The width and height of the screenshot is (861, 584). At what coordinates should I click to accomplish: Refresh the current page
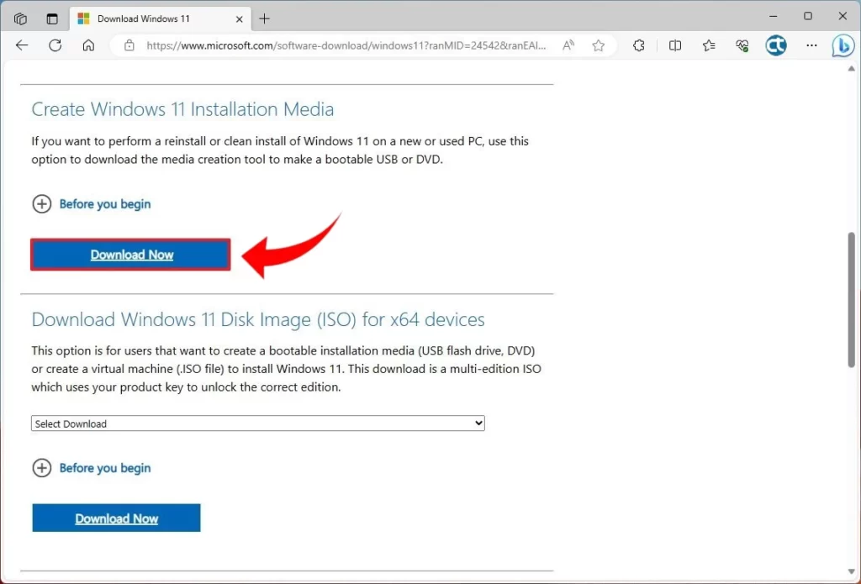point(55,45)
